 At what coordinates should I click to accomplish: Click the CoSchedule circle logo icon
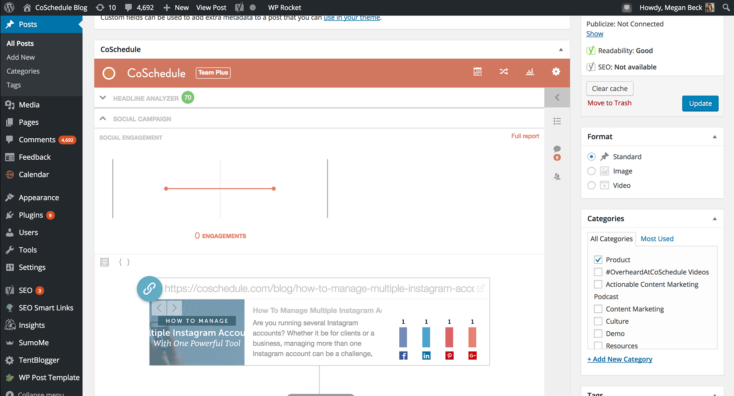tap(109, 73)
